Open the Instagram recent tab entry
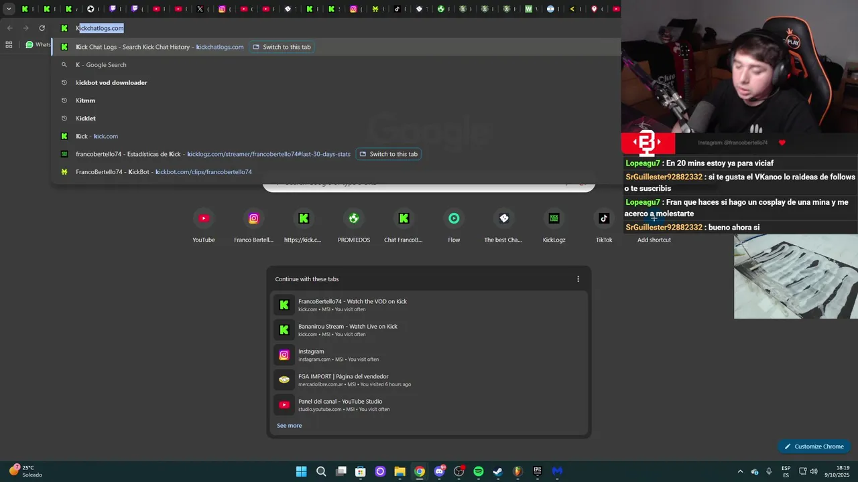The height and width of the screenshot is (482, 858). [429, 355]
